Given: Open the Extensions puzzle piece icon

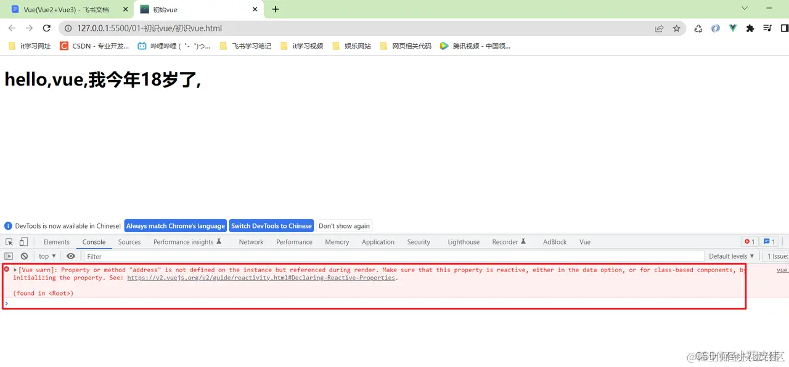Looking at the screenshot, I should 750,28.
